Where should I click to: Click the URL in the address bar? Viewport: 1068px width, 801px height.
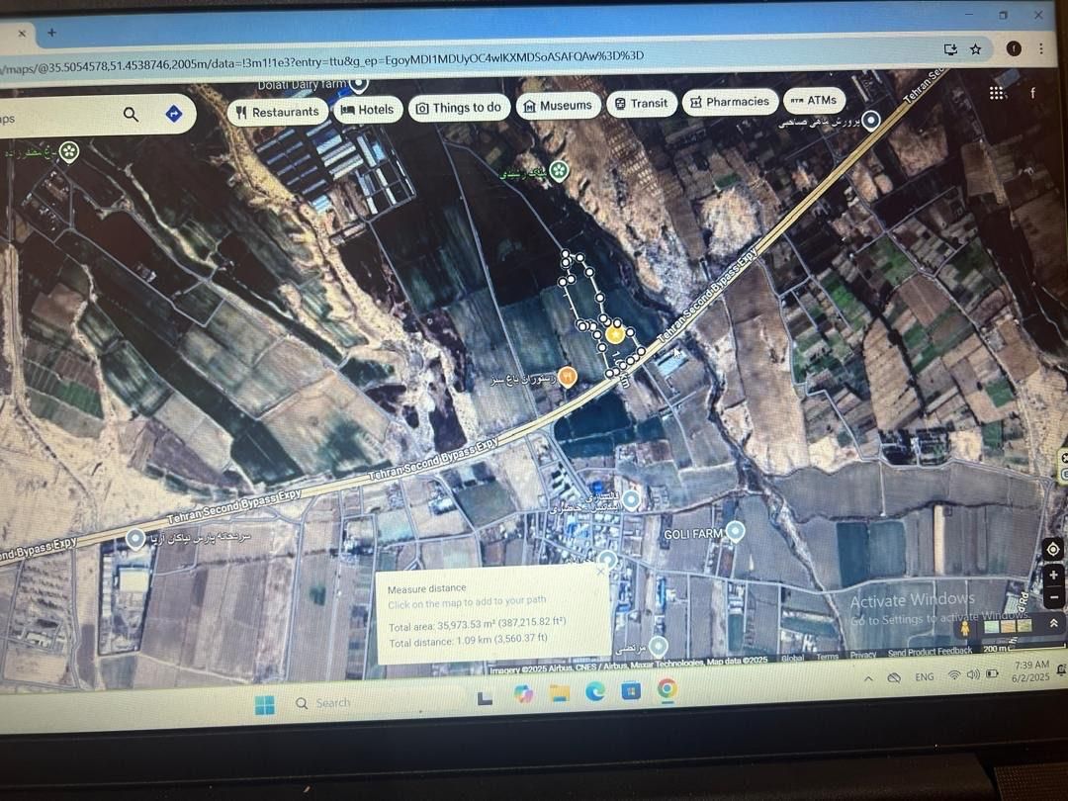point(322,60)
